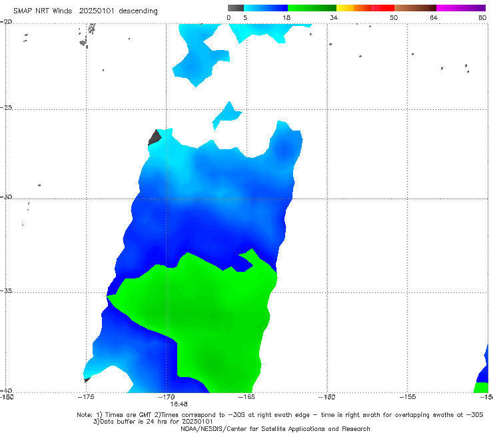Click the brown segment of the color bar
This screenshot has height=433, width=493.
click(x=415, y=8)
